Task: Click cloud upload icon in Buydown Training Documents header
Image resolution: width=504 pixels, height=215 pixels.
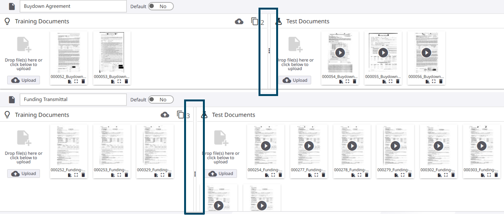Action: (x=239, y=21)
